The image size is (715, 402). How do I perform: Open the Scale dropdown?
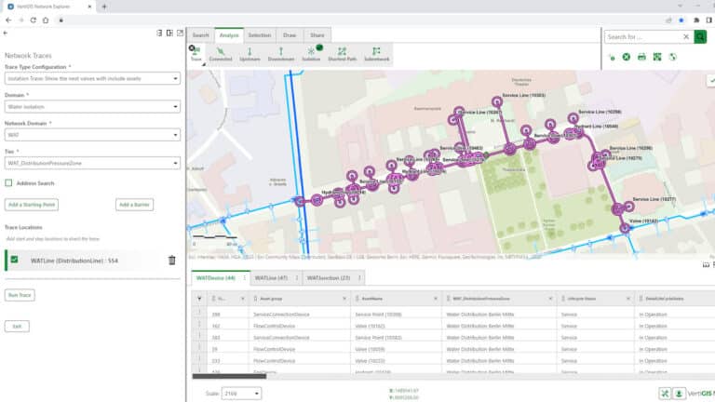pos(242,394)
